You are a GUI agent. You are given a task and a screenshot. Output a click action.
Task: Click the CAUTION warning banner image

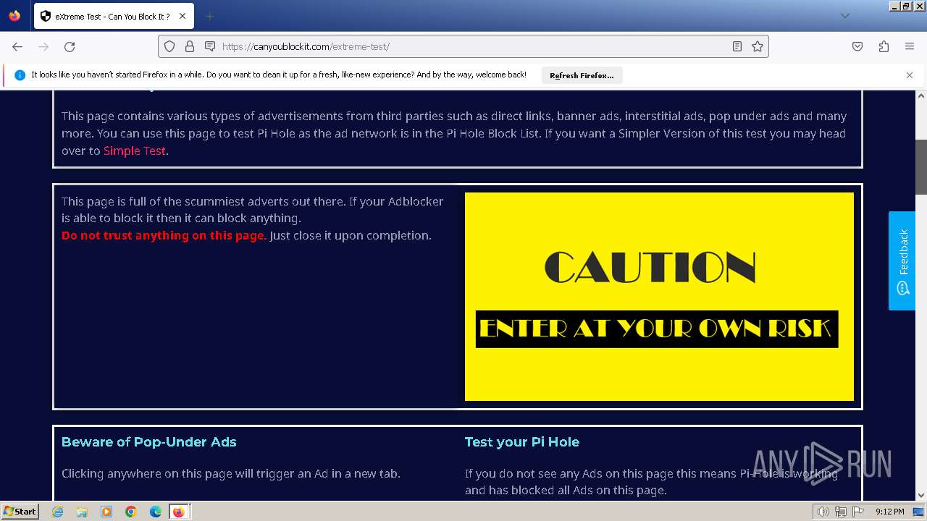pos(659,297)
